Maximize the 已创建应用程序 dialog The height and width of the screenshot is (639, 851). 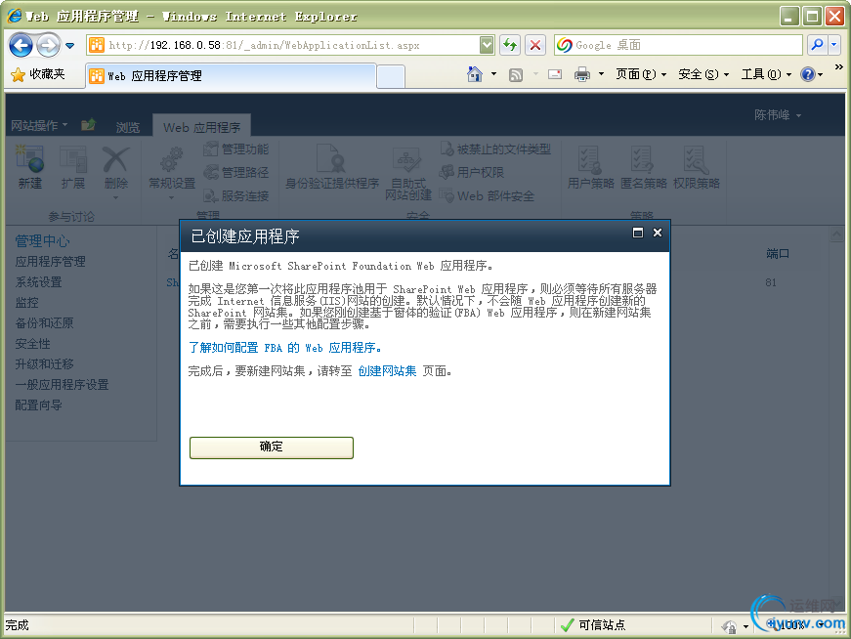click(638, 233)
